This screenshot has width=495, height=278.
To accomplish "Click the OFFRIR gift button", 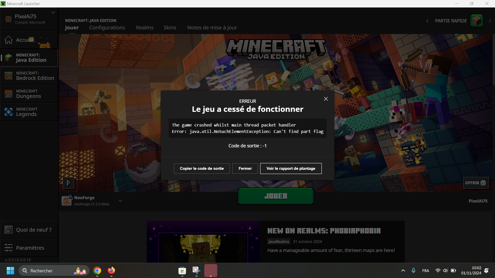I will pos(476,183).
